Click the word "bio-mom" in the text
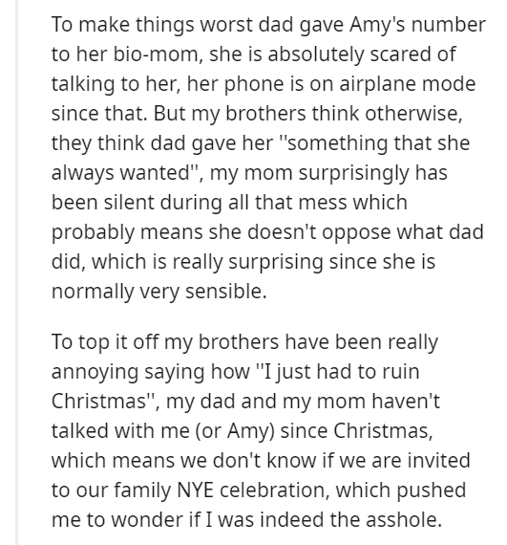 click(158, 54)
